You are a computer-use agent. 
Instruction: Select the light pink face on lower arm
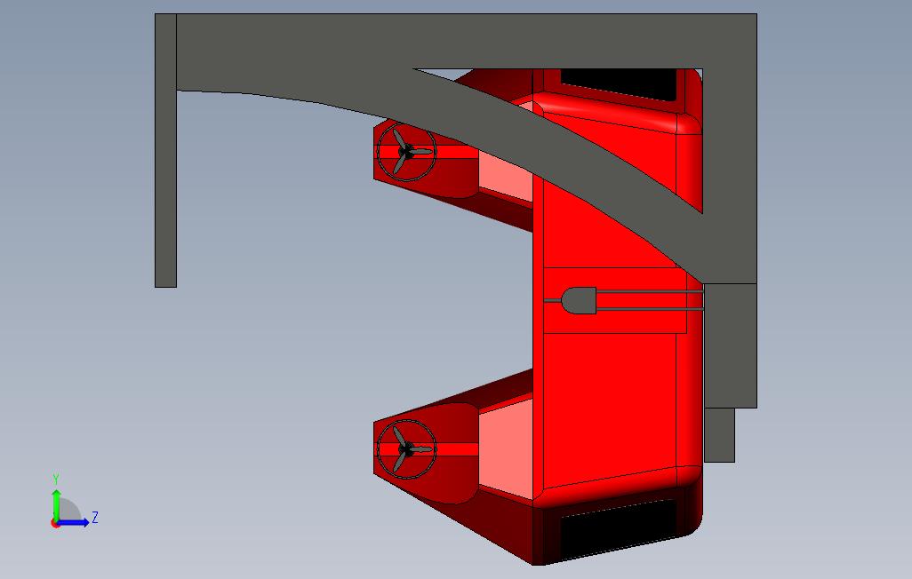coord(505,449)
